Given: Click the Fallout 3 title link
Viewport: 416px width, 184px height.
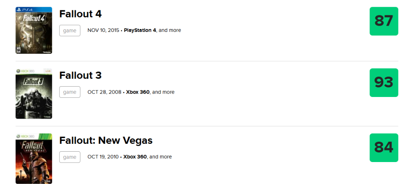Looking at the screenshot, I should [x=80, y=75].
